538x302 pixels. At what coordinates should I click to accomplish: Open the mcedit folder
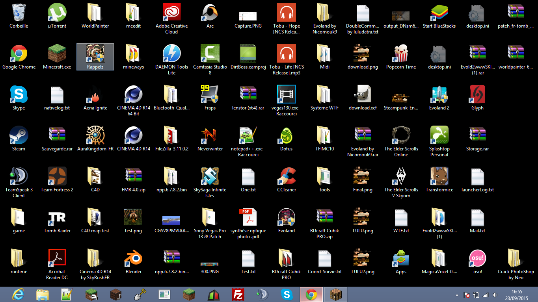[134, 16]
